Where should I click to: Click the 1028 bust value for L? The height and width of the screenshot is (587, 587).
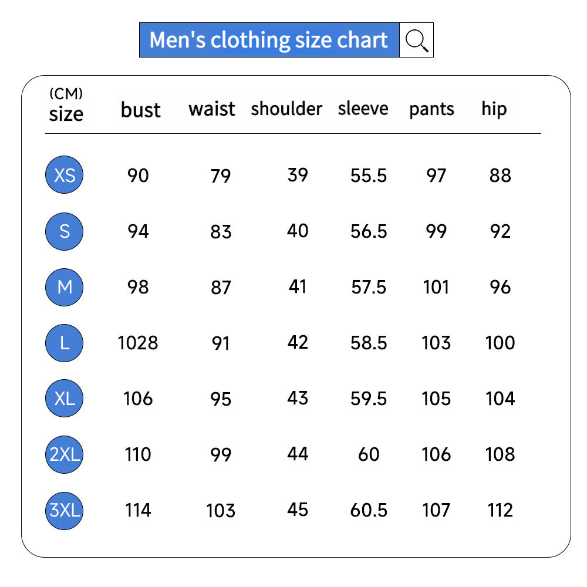[138, 343]
